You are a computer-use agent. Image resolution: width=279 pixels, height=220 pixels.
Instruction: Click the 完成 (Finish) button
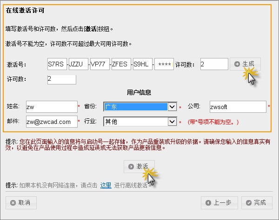point(256,202)
